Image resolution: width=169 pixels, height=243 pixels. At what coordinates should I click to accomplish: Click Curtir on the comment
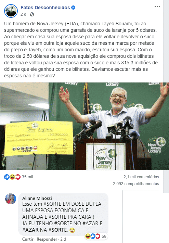(x=28, y=239)
